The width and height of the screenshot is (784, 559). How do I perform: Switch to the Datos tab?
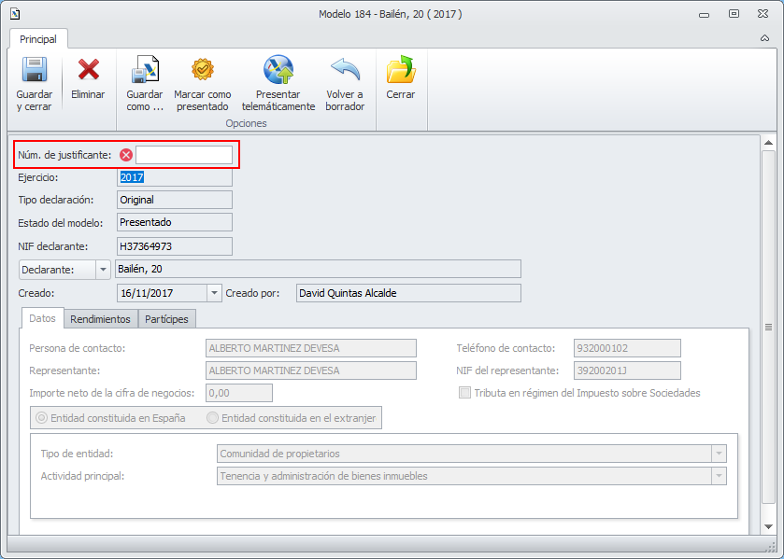click(42, 318)
